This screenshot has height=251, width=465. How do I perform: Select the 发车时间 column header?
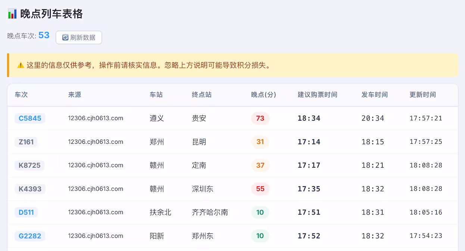(374, 95)
